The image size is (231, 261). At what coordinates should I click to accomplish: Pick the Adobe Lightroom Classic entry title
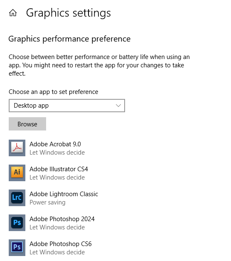(64, 194)
